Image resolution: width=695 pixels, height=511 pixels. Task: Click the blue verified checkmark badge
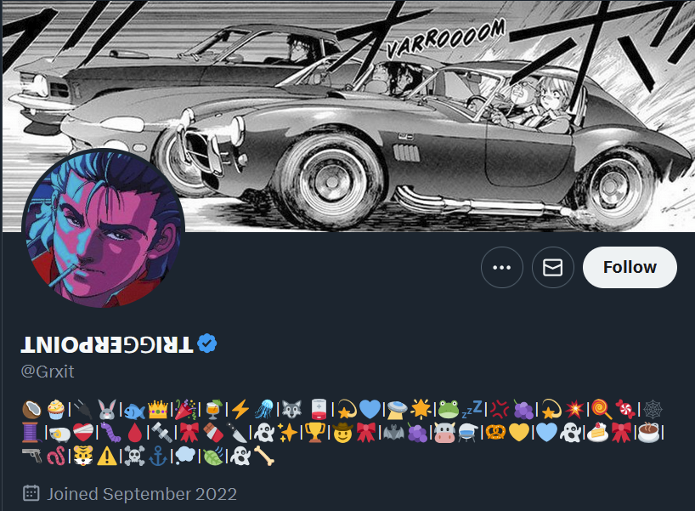click(x=206, y=344)
